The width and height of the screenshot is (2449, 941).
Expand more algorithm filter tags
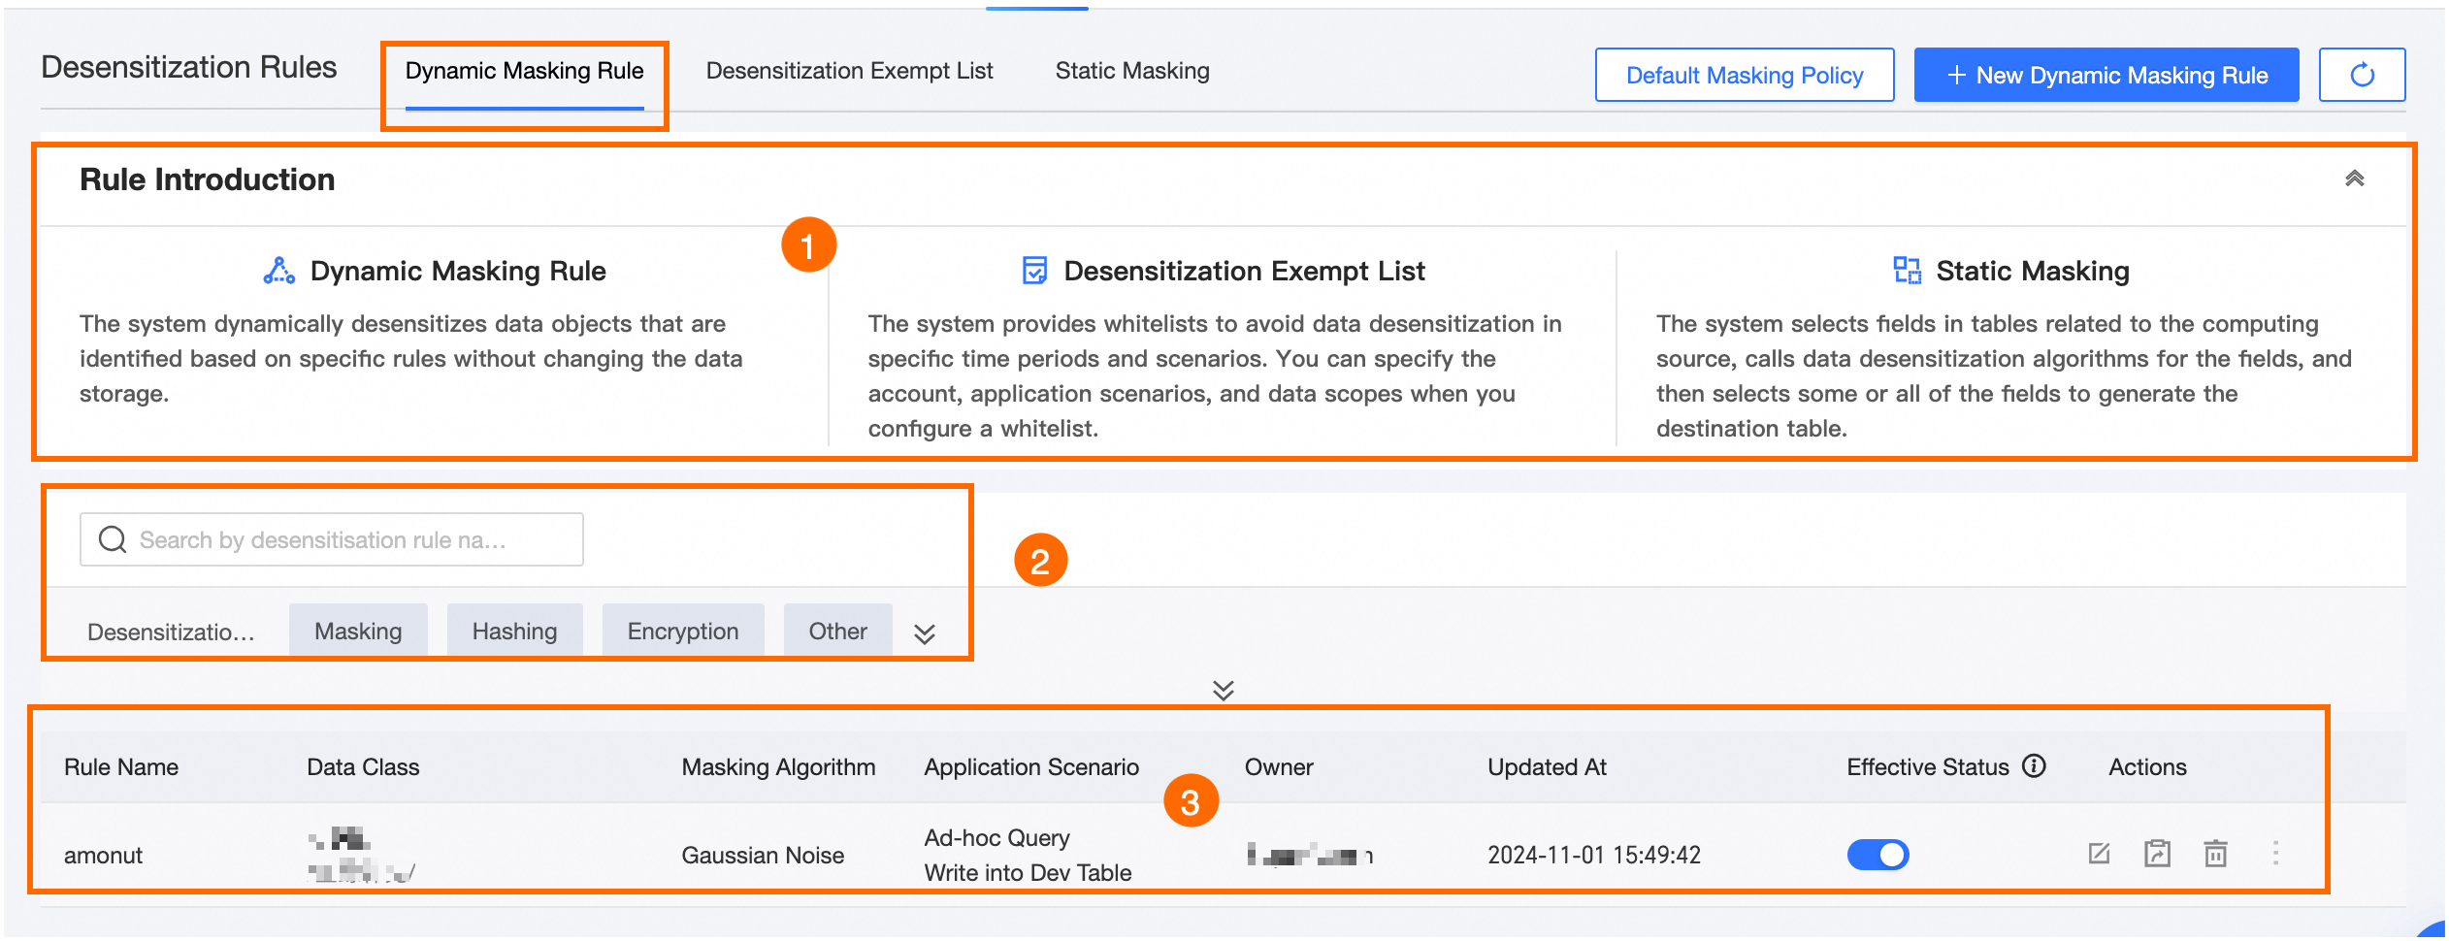pos(924,633)
